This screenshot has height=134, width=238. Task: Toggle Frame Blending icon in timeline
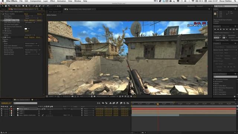tap(114, 103)
